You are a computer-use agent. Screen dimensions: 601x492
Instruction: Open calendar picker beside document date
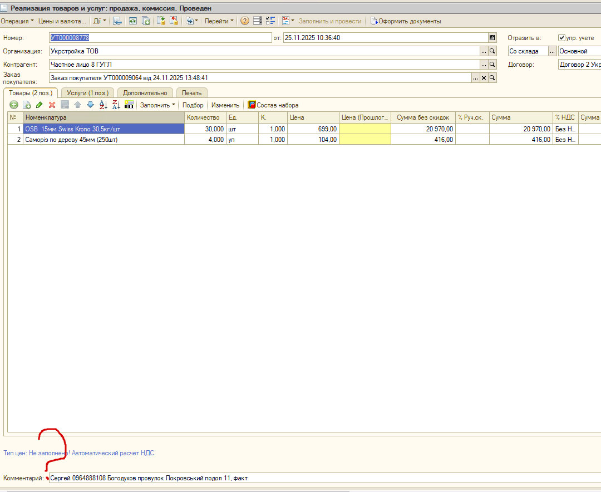pos(492,38)
